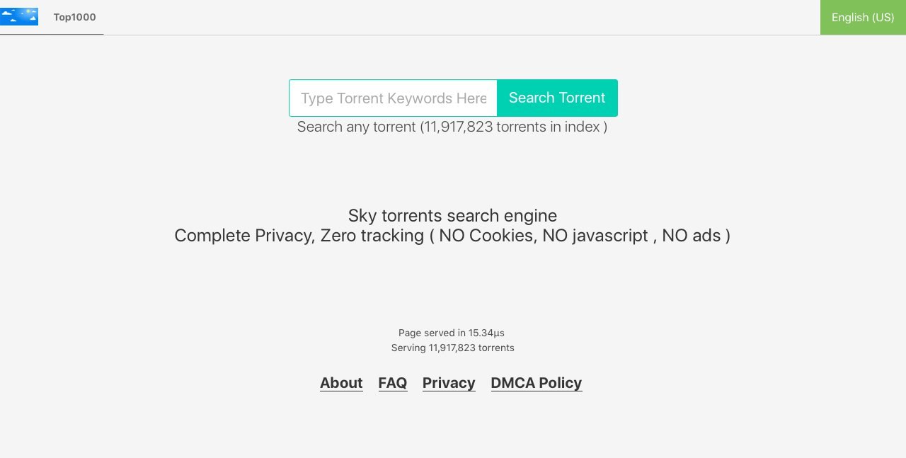
Task: Submit the search with the teal button
Action: coord(557,98)
